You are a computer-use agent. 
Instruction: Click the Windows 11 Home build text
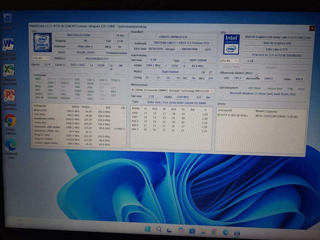(x=262, y=94)
